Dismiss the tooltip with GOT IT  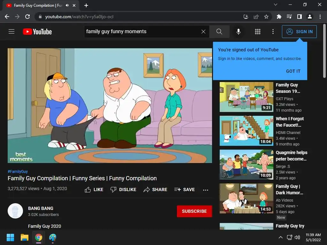coord(293,71)
